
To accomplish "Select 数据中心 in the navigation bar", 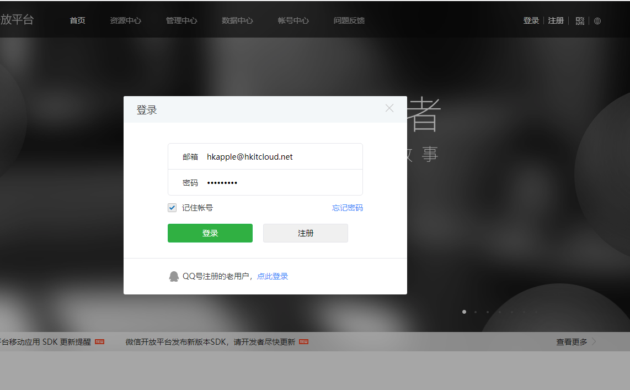I will [237, 20].
